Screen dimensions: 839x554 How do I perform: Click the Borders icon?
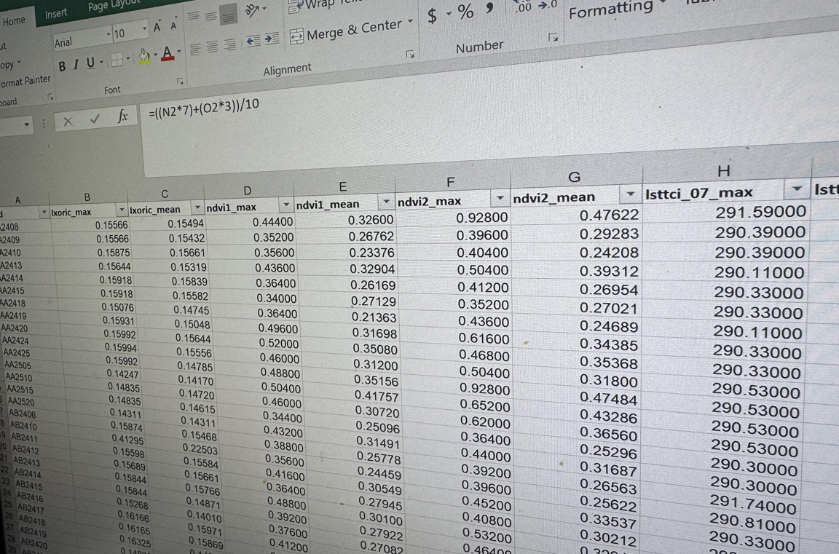coord(116,60)
